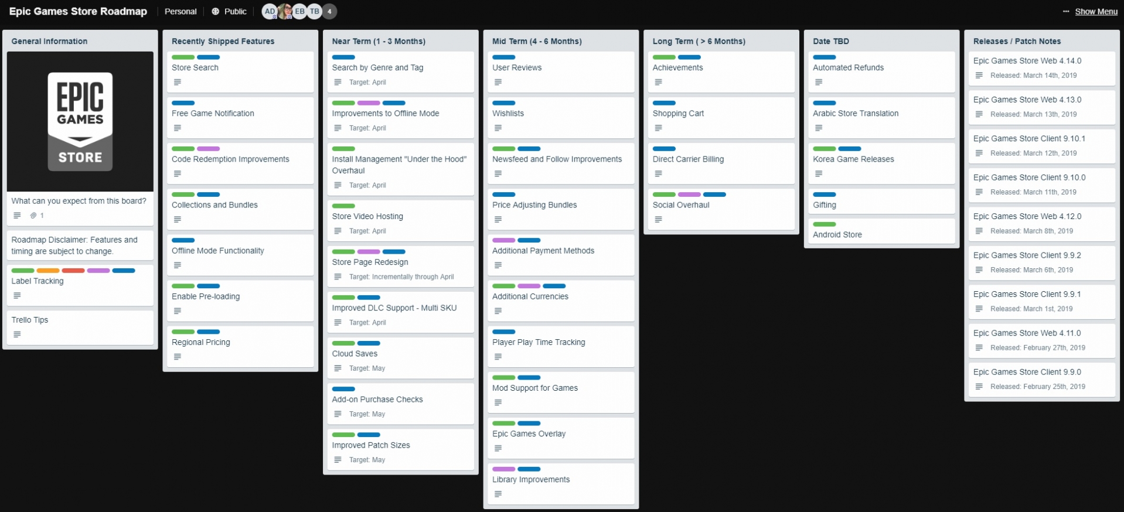Viewport: 1124px width, 512px height.
Task: Click description icon on Trello Tips card
Action: pos(17,334)
